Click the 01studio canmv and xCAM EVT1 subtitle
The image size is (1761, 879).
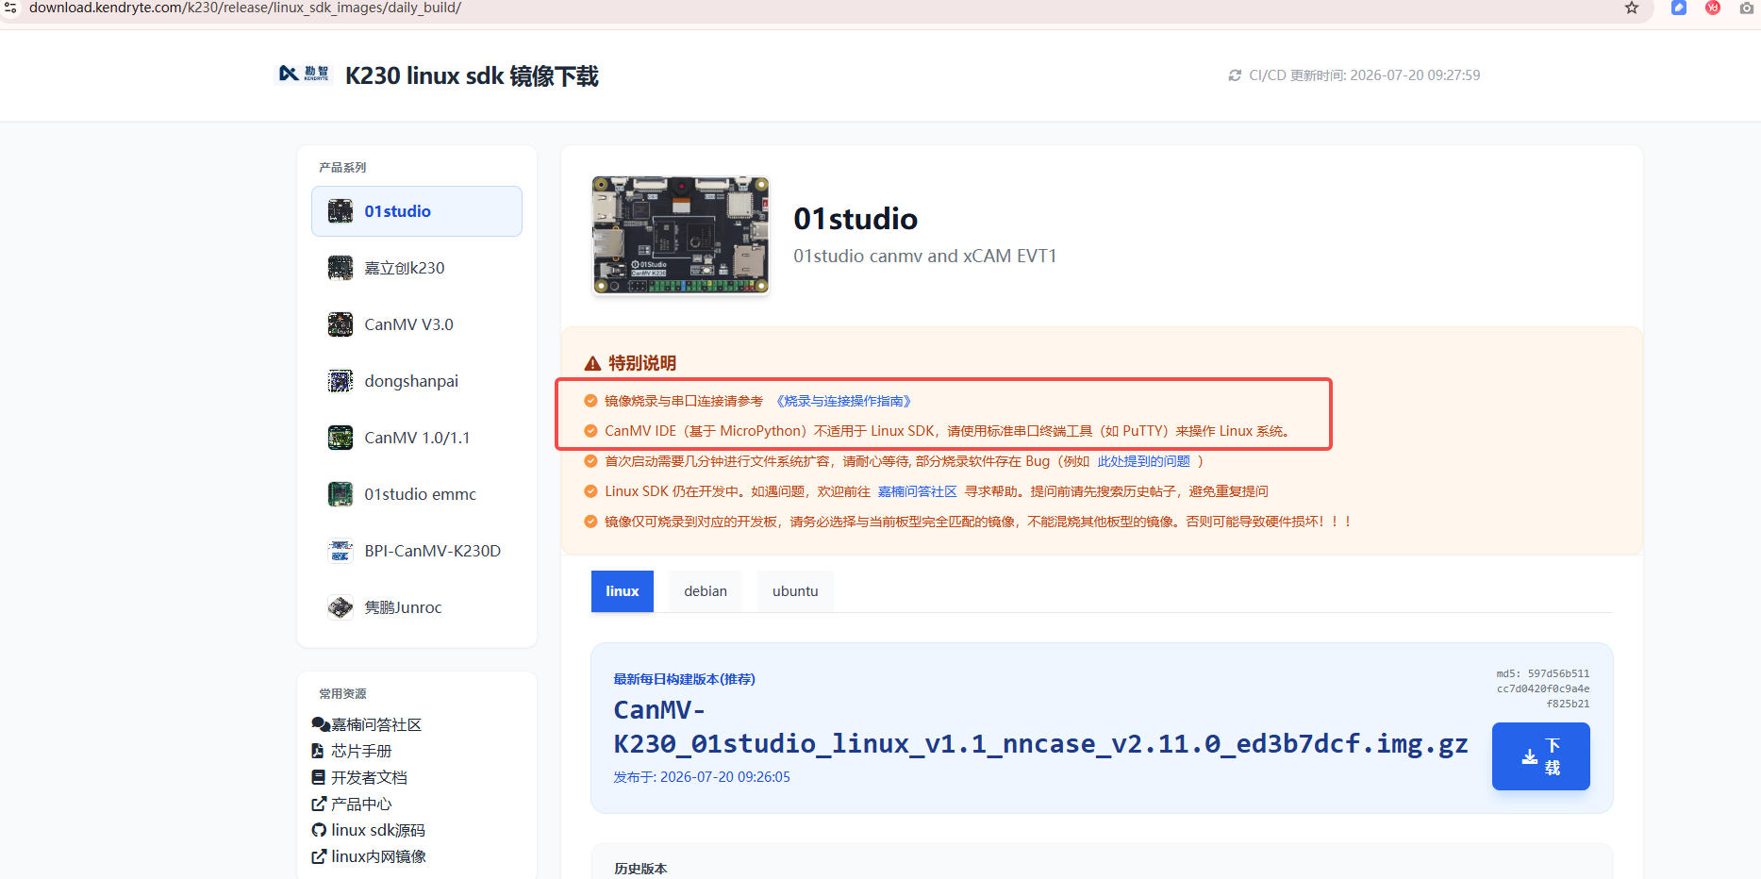(924, 256)
